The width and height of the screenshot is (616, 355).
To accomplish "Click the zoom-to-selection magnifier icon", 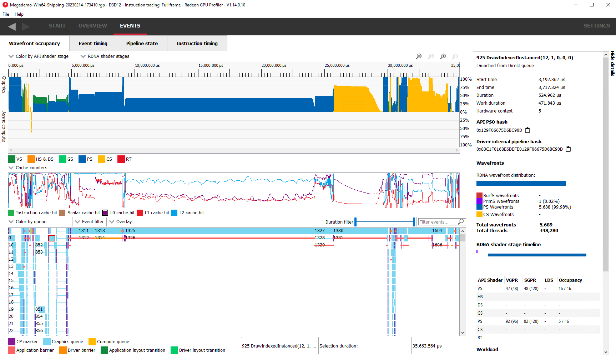I will point(419,56).
